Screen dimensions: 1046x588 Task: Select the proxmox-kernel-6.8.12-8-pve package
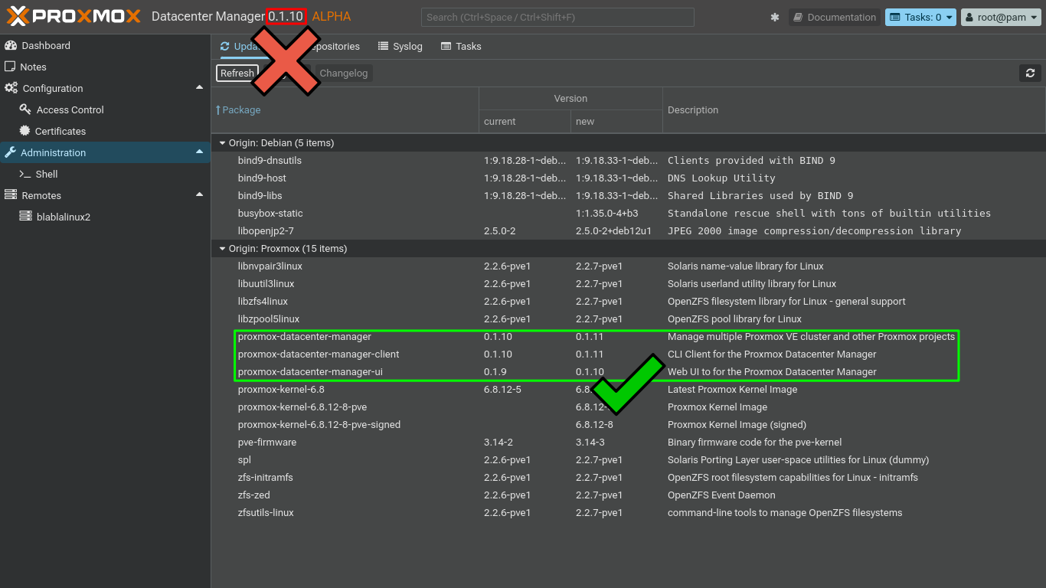[302, 407]
